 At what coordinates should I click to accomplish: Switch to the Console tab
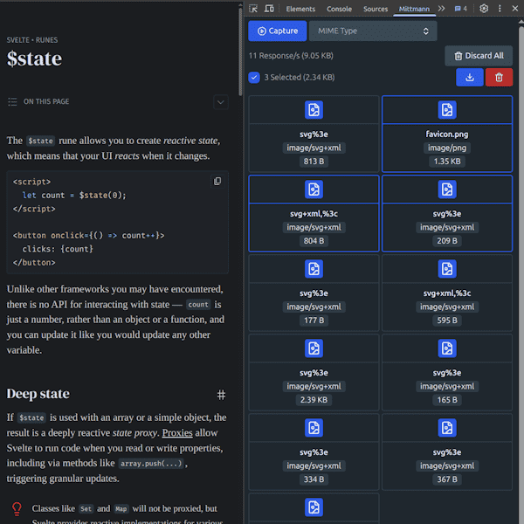pos(339,9)
